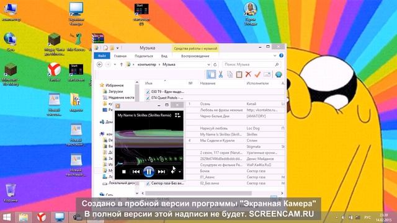Click the media player seek bar
This screenshot has width=397, height=223.
[x=149, y=164]
